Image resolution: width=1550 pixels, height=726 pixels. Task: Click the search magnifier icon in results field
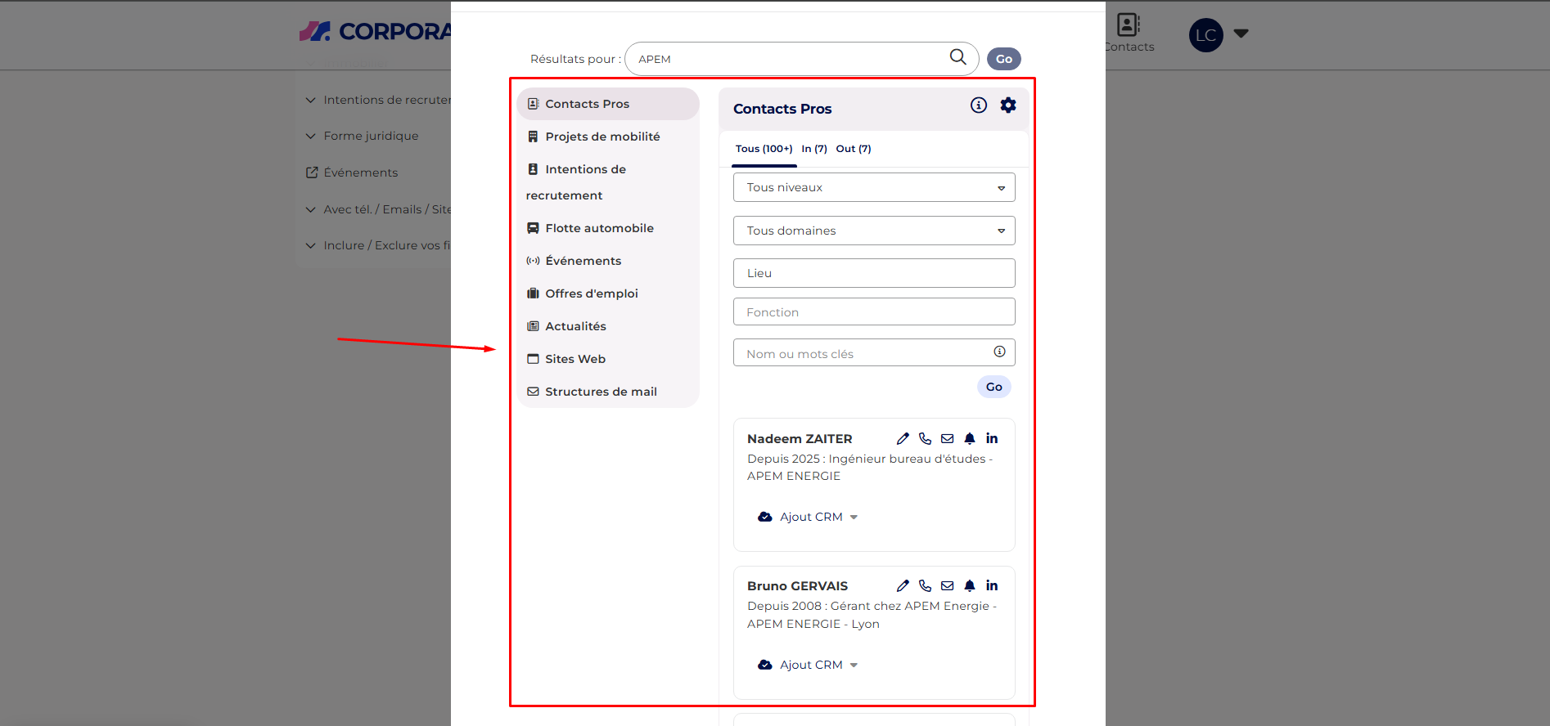pyautogui.click(x=957, y=57)
